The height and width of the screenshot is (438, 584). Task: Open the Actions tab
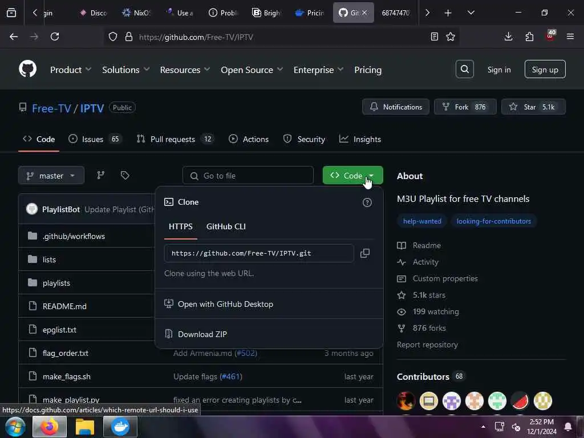pos(249,139)
